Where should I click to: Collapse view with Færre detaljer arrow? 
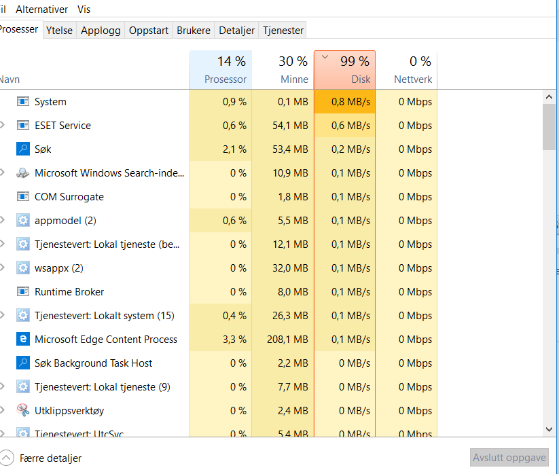click(7, 458)
